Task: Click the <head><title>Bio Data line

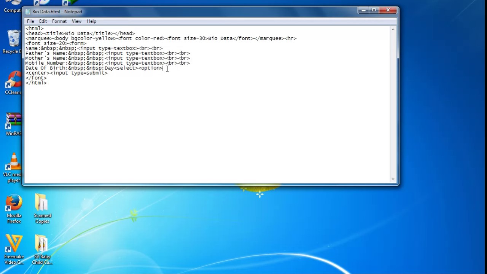Action: 80,33
